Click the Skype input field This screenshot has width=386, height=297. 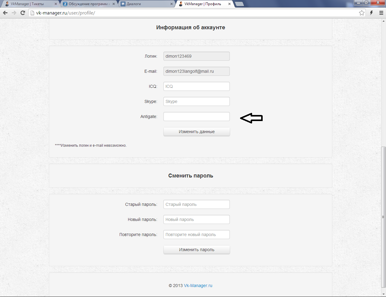click(197, 101)
